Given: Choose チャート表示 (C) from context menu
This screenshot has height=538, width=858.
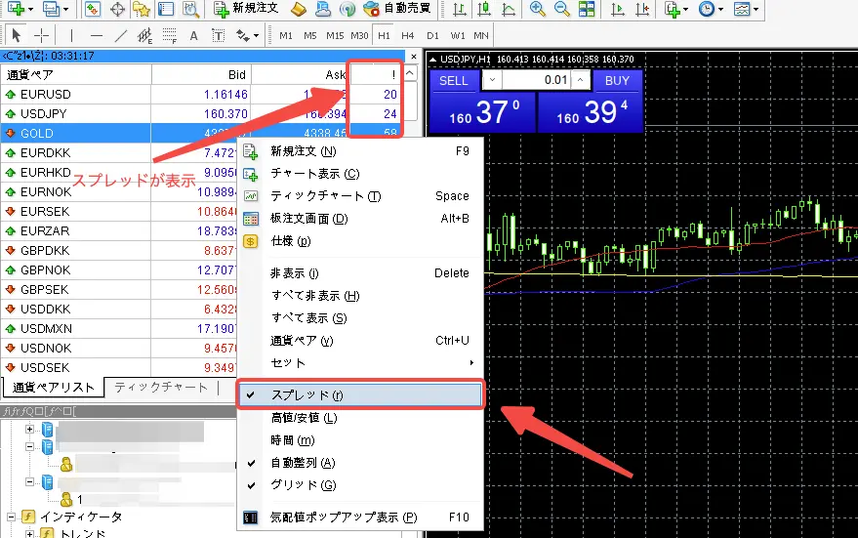Looking at the screenshot, I should click(360, 174).
